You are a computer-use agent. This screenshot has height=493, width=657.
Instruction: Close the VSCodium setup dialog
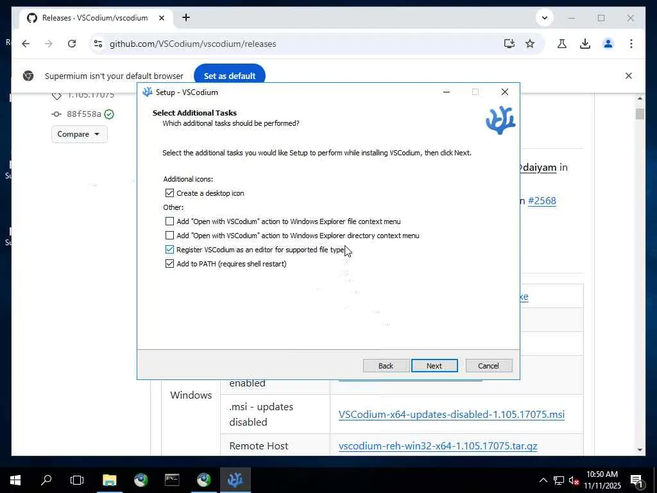pos(505,92)
